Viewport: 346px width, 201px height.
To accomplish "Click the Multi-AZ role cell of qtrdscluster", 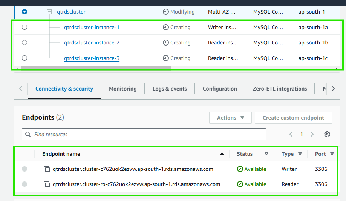I will [x=222, y=12].
